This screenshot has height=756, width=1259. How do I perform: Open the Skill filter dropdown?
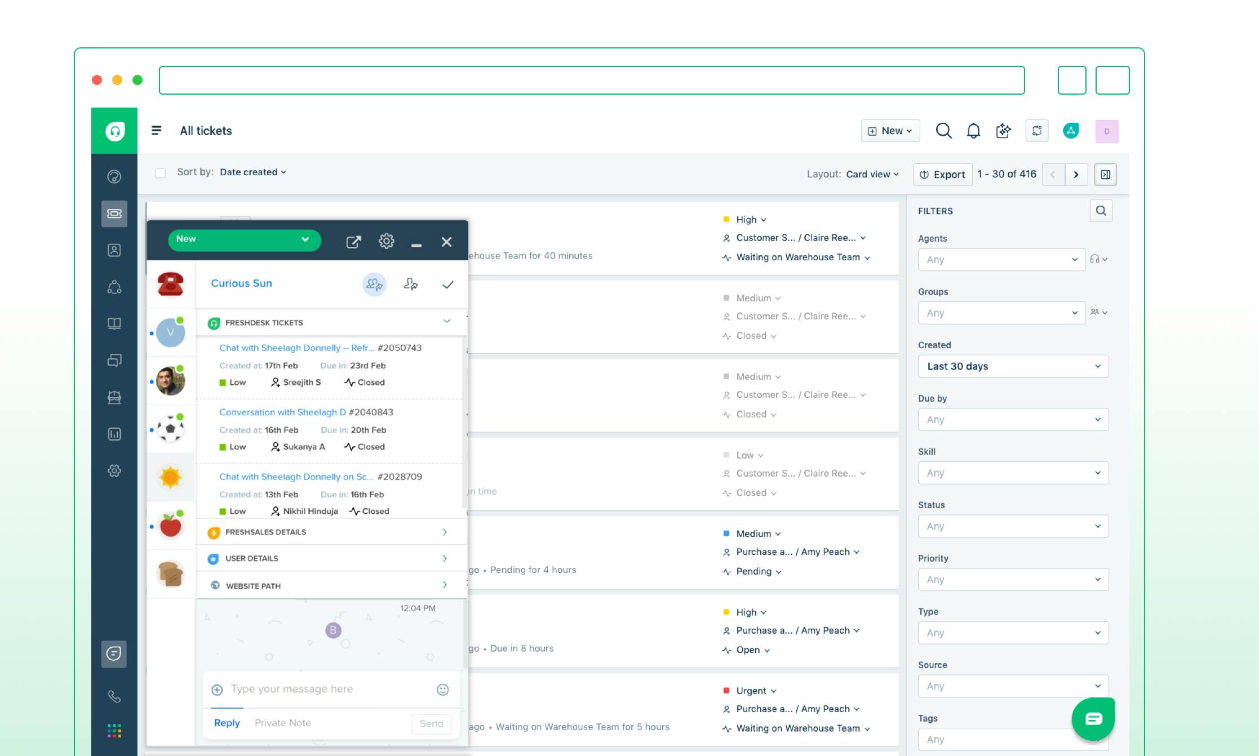(1013, 473)
